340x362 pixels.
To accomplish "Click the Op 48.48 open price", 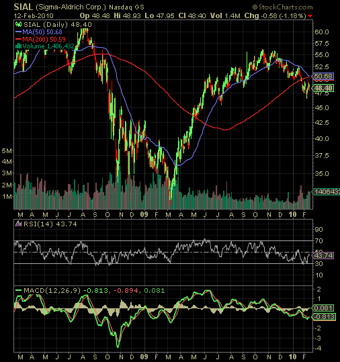I will pyautogui.click(x=95, y=16).
